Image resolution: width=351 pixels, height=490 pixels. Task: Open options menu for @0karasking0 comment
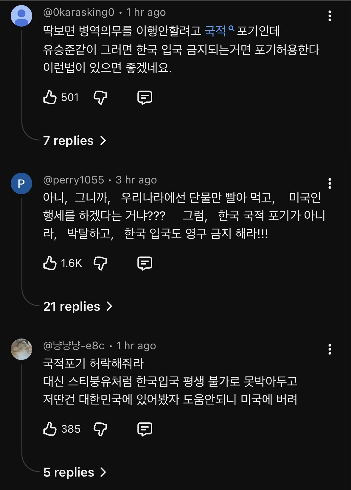point(330,16)
